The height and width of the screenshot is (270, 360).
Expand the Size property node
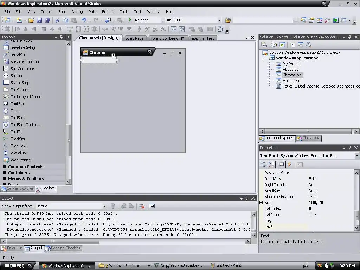[x=261, y=202]
